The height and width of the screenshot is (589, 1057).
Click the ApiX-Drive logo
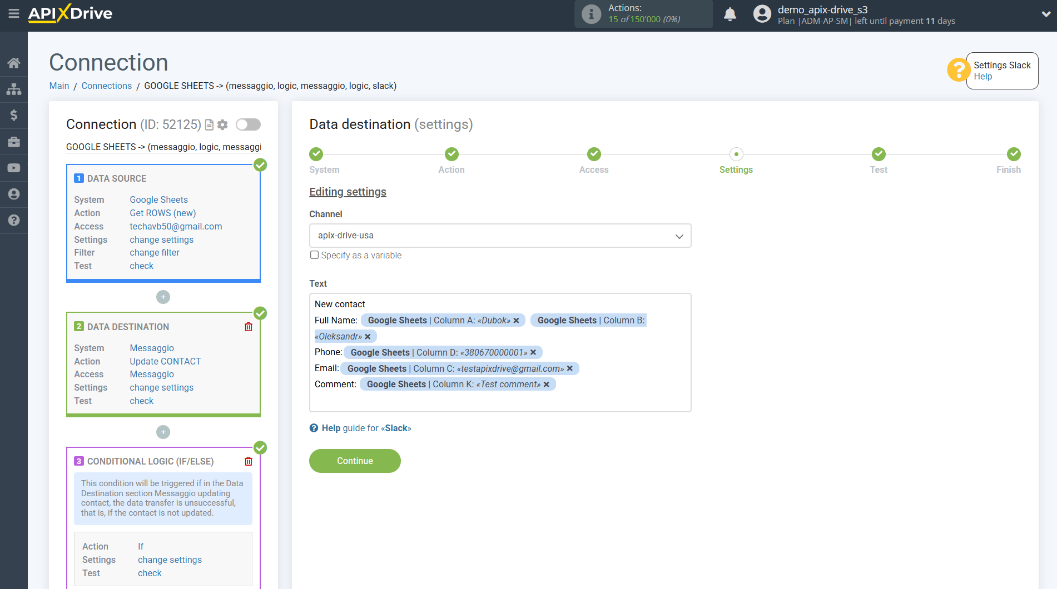pyautogui.click(x=70, y=13)
